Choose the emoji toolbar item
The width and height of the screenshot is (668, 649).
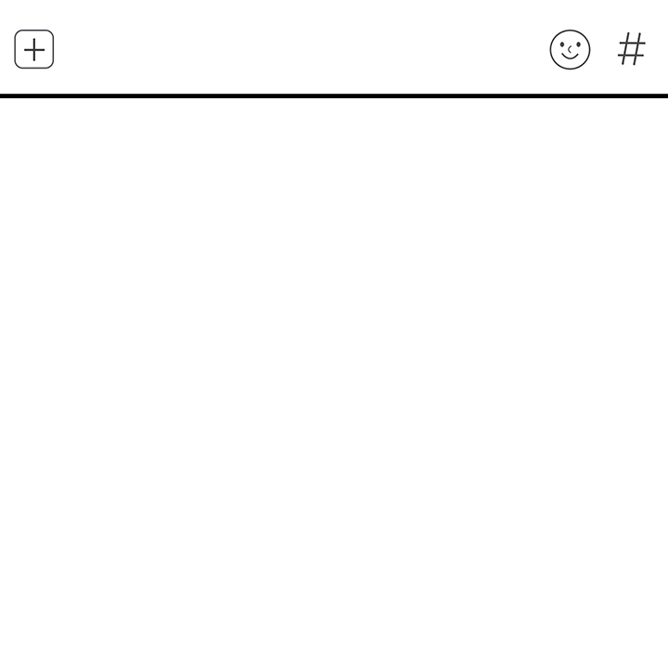coord(570,49)
